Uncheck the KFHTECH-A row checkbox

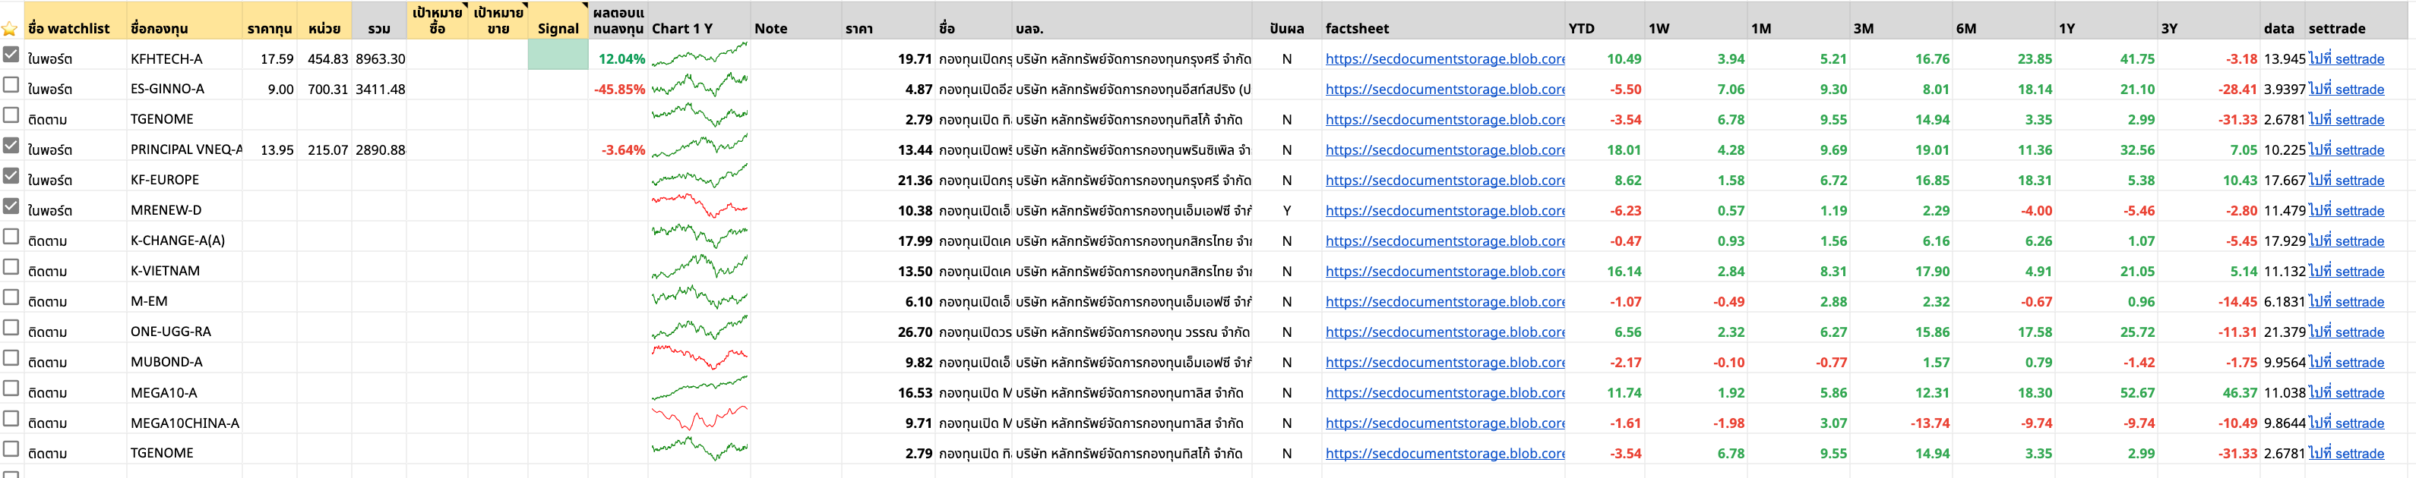pos(11,55)
